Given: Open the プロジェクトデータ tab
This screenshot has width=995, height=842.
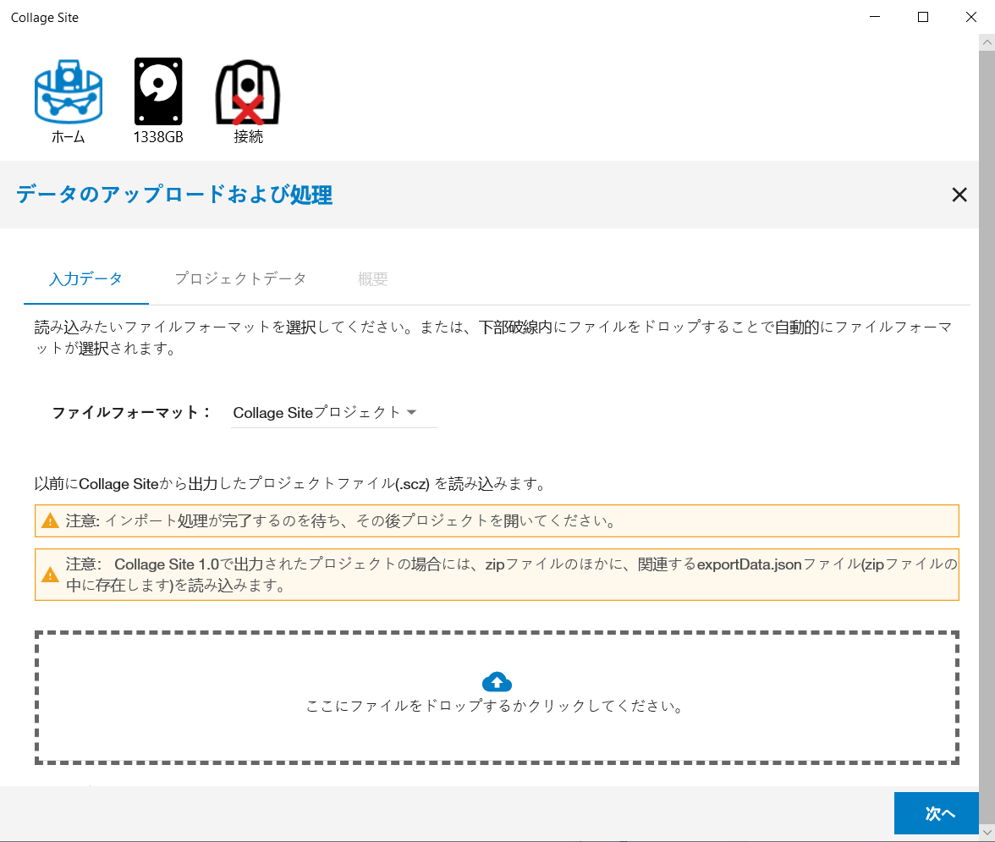Looking at the screenshot, I should pos(240,278).
